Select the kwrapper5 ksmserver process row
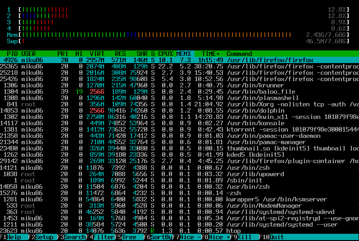The image size is (359, 241). tap(179, 200)
